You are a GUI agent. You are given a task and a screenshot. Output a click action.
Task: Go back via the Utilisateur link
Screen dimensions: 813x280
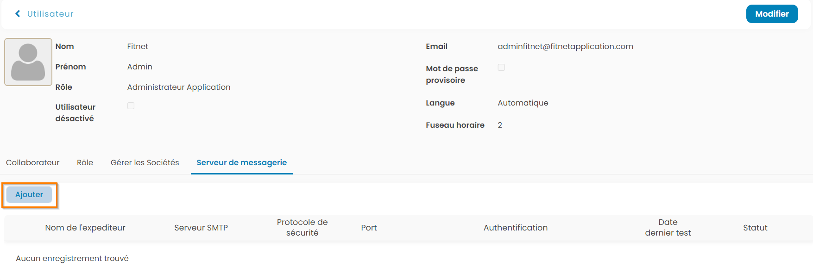(x=50, y=14)
